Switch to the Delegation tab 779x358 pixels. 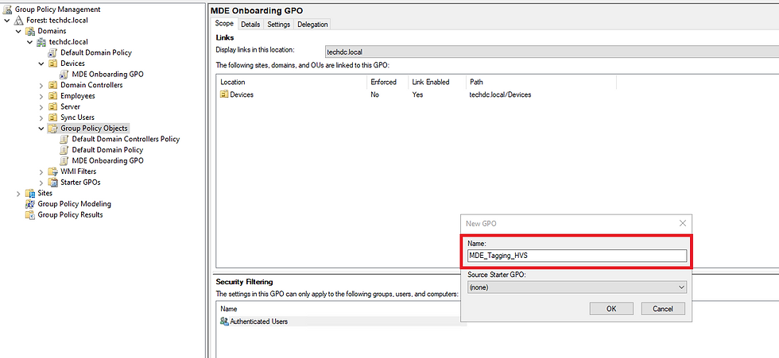[312, 25]
